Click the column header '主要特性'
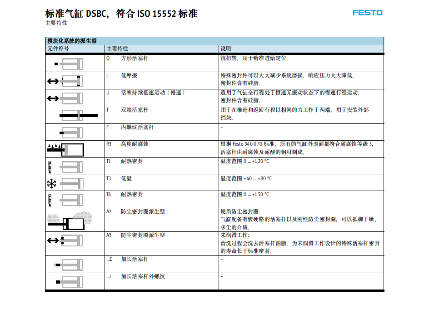Screen dimensions: 424x314 coord(117,49)
